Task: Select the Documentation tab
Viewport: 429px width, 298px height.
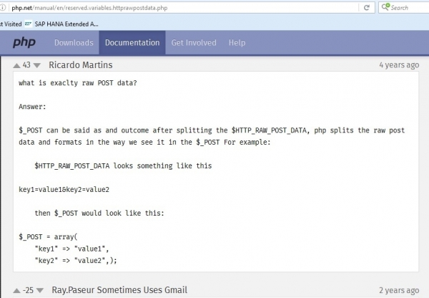Action: pyautogui.click(x=132, y=43)
